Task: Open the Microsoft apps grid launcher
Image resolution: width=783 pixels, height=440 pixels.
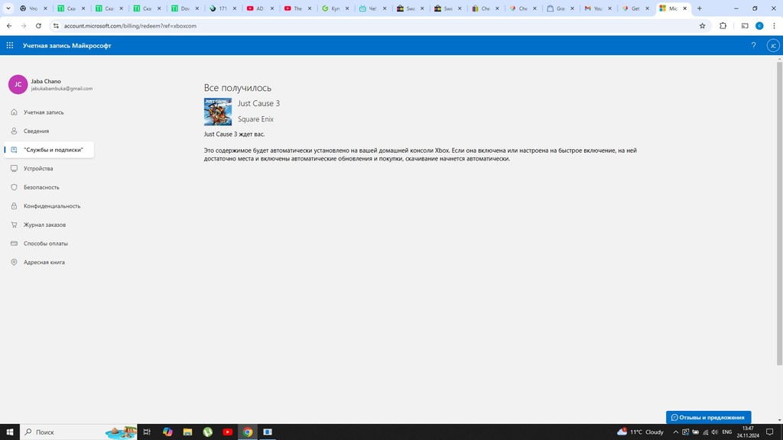Action: click(x=9, y=45)
